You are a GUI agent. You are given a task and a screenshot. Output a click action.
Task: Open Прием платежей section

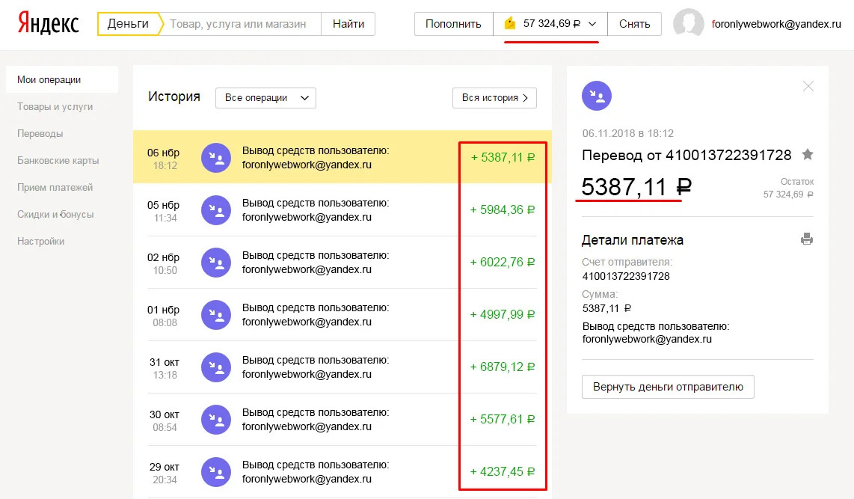tap(55, 187)
